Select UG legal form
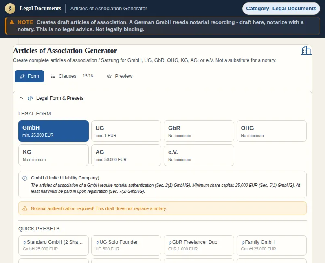Viewport: 325px width, 263px height. pos(126,131)
